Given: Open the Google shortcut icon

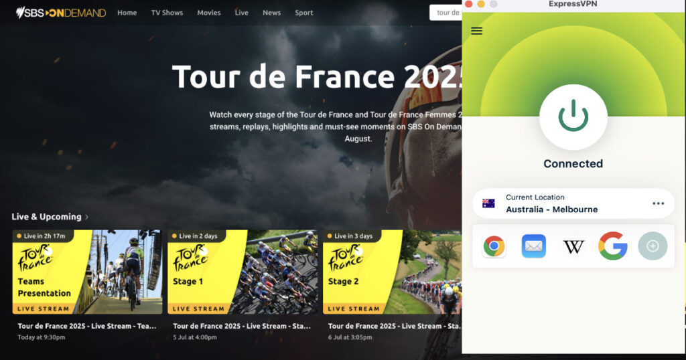Looking at the screenshot, I should tap(612, 246).
